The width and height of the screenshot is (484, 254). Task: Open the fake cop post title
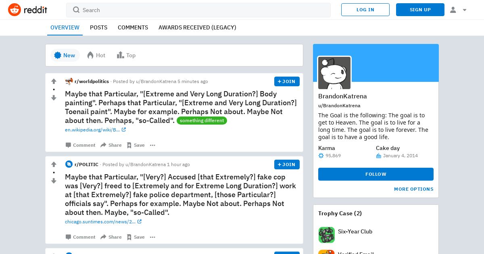point(181,195)
